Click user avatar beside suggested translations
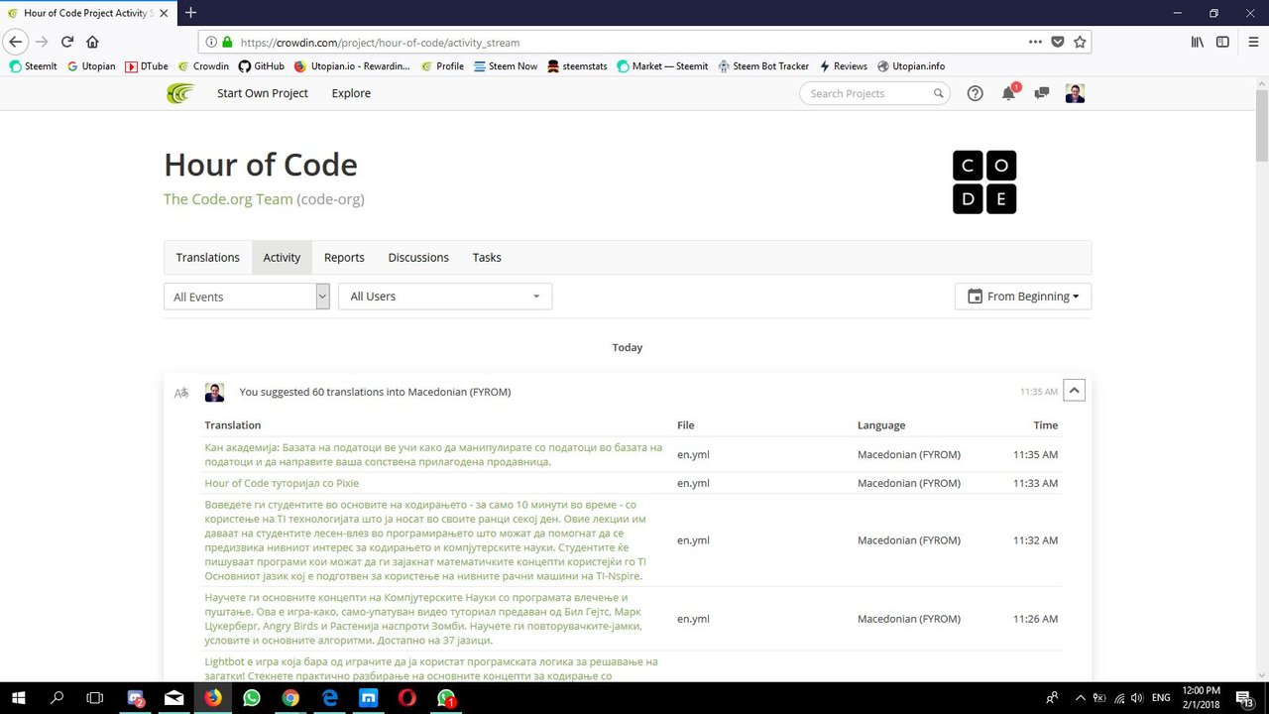Image resolution: width=1269 pixels, height=714 pixels. click(214, 393)
